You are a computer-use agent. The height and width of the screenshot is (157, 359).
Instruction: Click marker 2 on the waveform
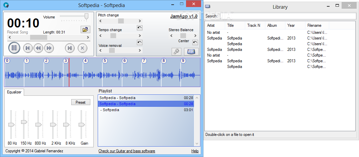pos(47,61)
